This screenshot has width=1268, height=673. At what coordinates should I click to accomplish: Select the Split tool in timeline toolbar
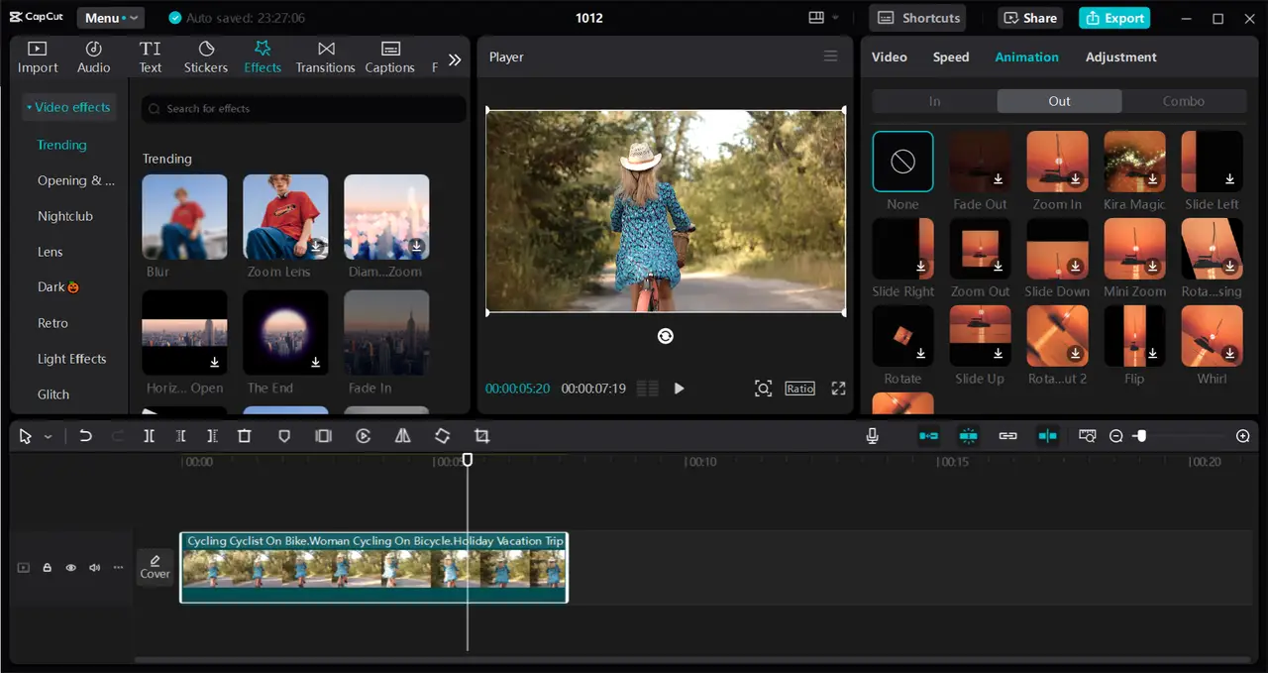149,436
